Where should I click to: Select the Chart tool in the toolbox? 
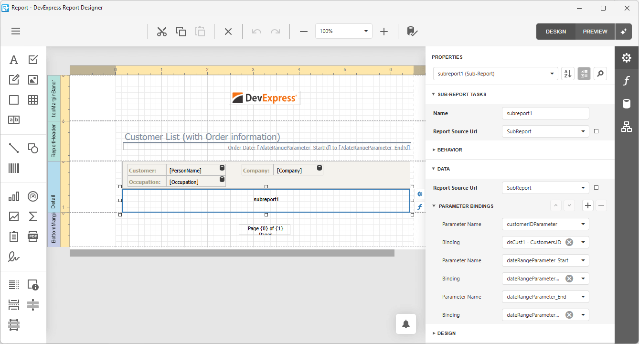point(14,196)
